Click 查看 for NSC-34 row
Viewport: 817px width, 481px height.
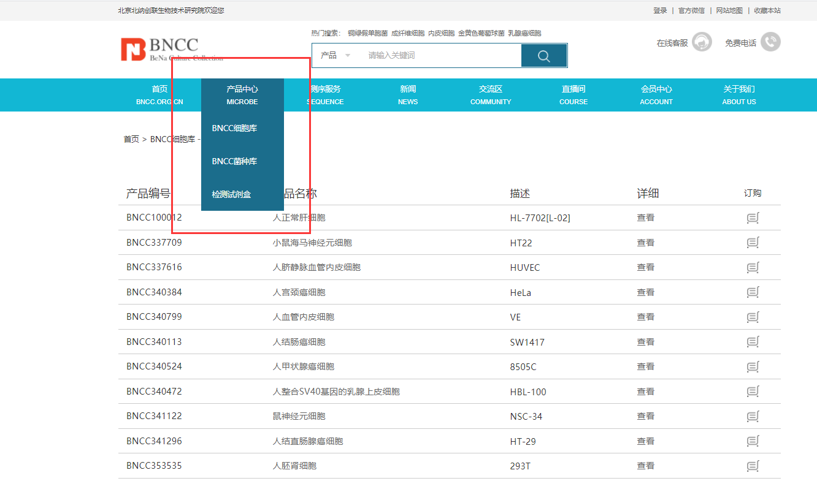645,416
